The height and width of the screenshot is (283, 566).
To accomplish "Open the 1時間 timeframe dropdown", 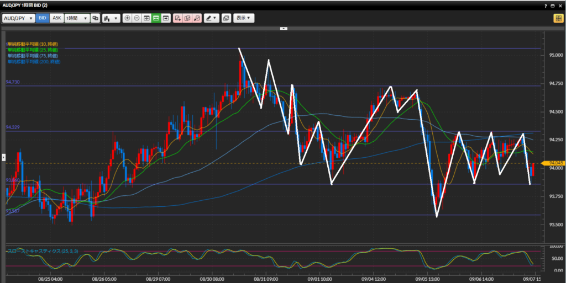I will click(76, 18).
